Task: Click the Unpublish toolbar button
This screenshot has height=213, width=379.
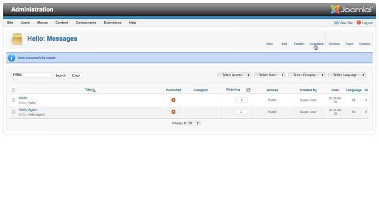Action: coord(316,44)
